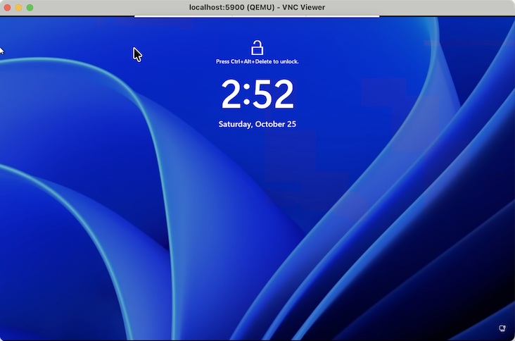The width and height of the screenshot is (515, 341).
Task: Click the green zoom window button
Action: (x=30, y=7)
